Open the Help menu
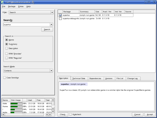The image size is (157, 118). pyautogui.click(x=28, y=7)
